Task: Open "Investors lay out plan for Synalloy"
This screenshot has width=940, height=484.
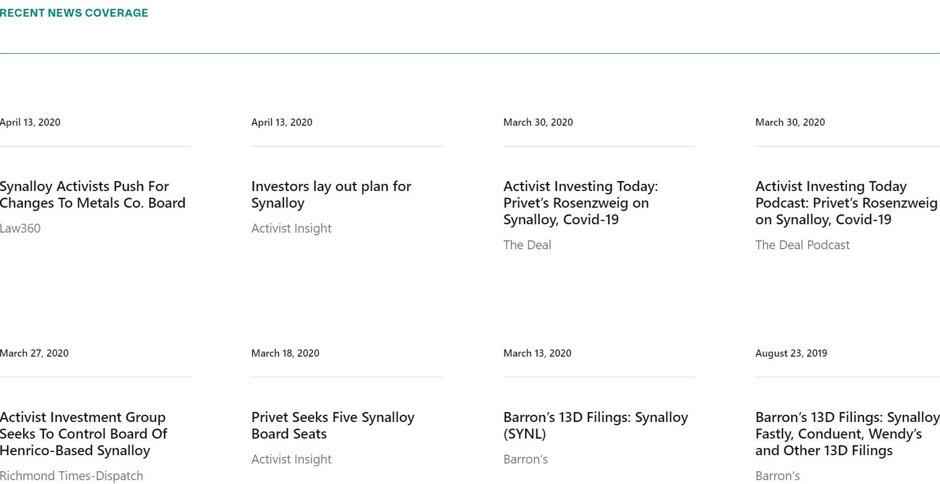Action: [x=331, y=194]
